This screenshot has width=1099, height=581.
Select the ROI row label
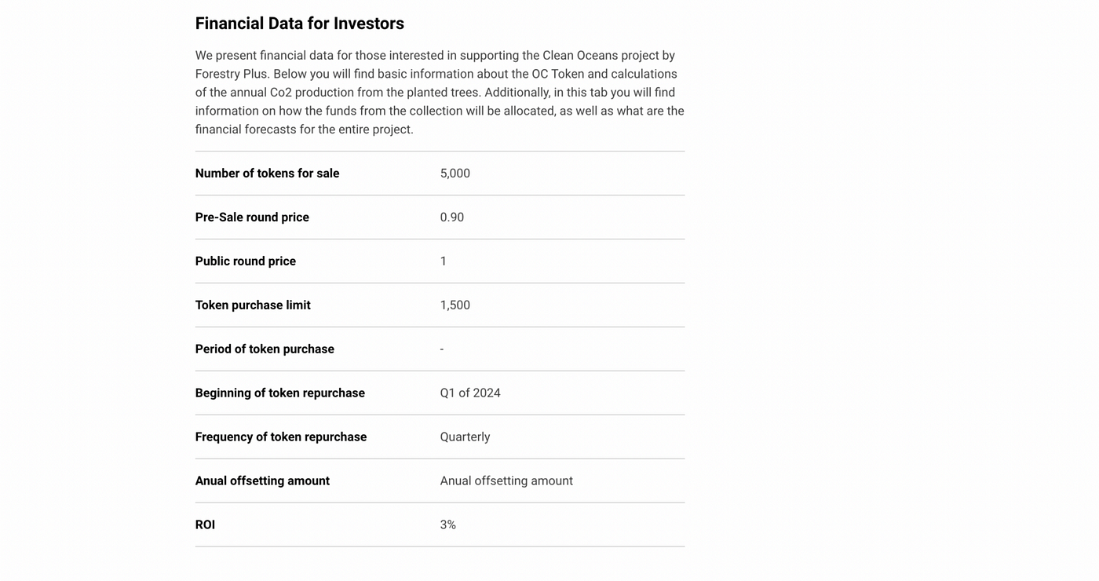click(205, 525)
